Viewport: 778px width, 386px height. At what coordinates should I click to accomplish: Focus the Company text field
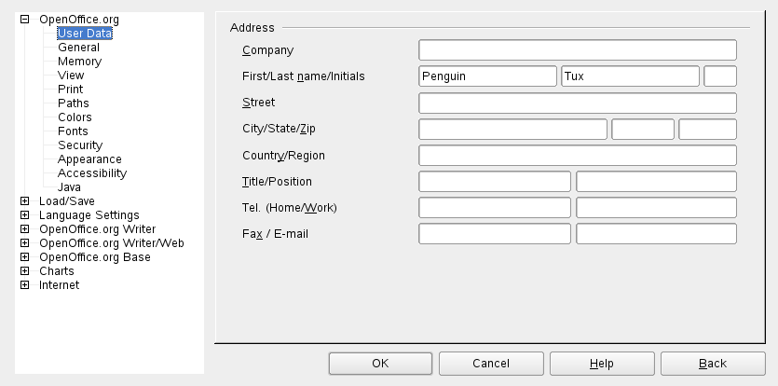[578, 50]
